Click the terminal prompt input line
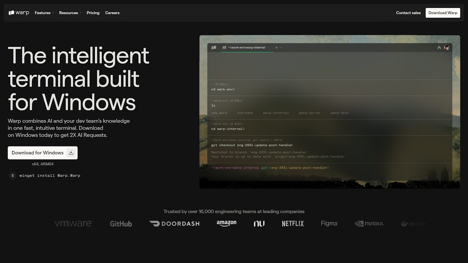The height and width of the screenshot is (263, 468). coord(270,168)
